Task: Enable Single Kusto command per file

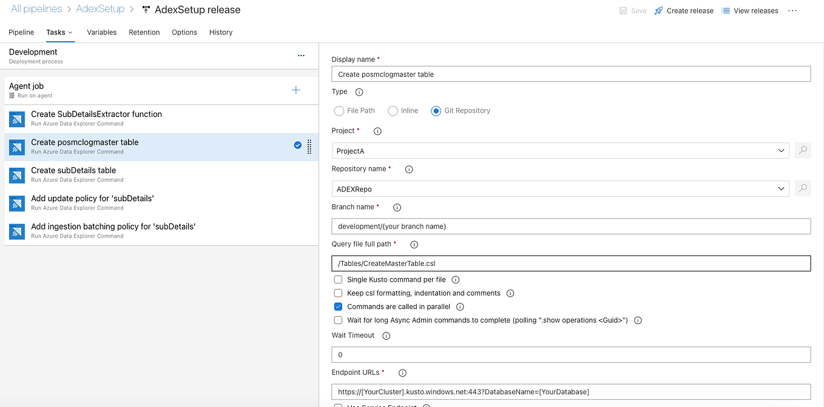Action: (338, 279)
